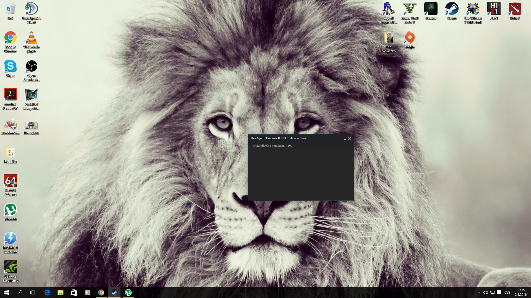Click the H1Z1 game shortcut

[494, 10]
